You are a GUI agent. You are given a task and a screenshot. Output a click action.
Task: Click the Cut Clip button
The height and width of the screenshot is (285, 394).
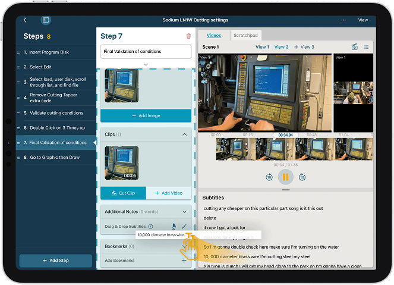[123, 193]
